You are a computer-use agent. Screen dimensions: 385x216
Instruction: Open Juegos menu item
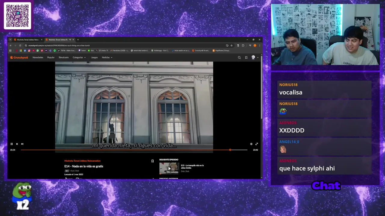click(x=94, y=57)
